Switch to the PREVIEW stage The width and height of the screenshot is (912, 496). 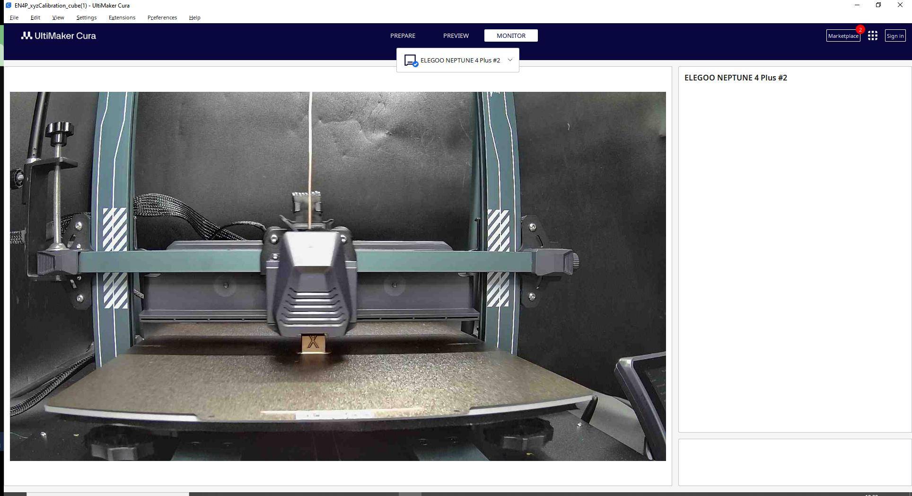456,35
